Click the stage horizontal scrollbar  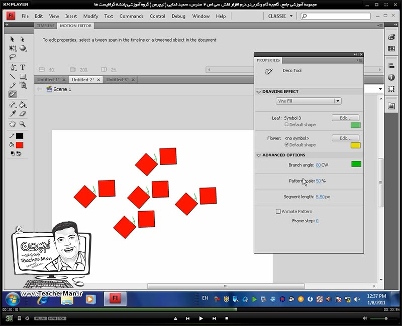click(x=226, y=286)
